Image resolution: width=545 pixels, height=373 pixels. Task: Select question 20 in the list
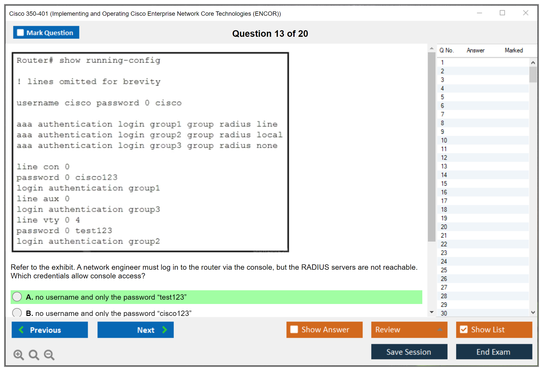[444, 227]
